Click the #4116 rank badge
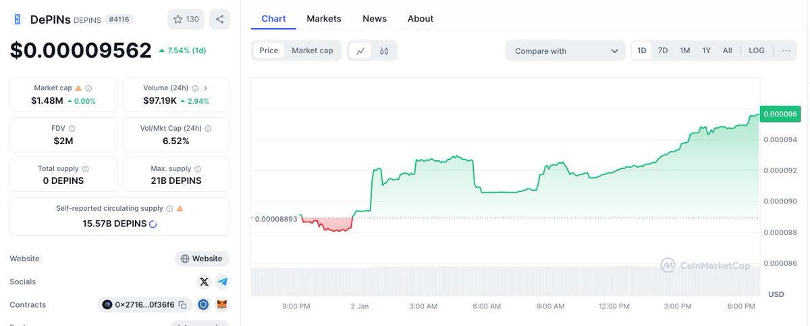810x326 pixels. click(x=119, y=20)
